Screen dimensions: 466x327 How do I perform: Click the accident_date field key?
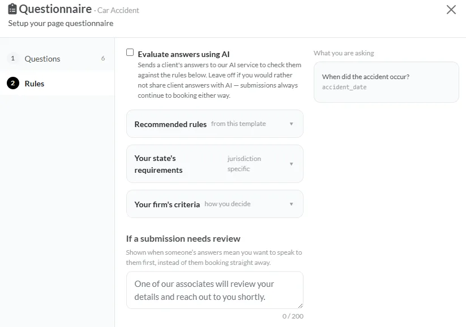pos(344,87)
